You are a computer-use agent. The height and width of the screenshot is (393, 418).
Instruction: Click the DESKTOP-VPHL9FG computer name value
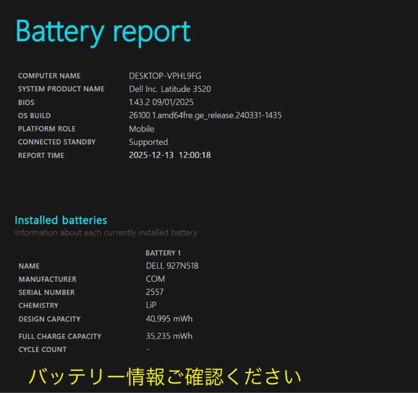click(x=164, y=76)
